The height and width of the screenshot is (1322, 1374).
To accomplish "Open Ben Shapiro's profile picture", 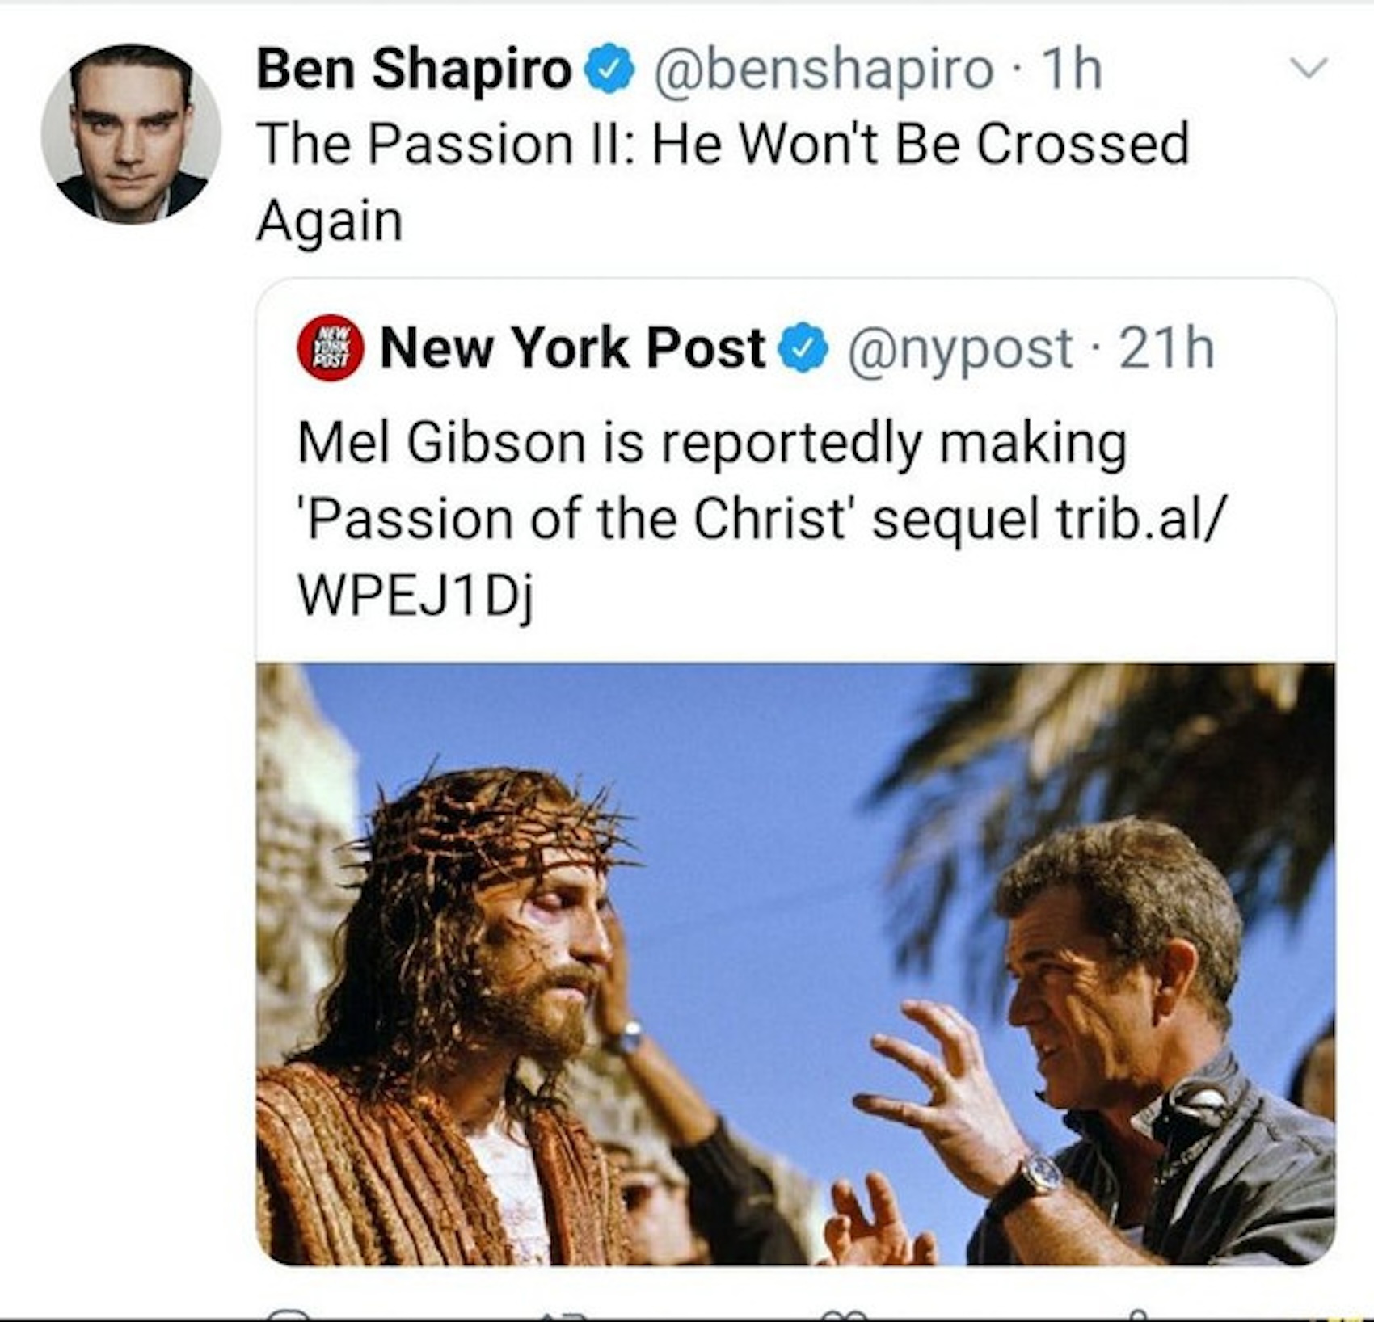I will tap(131, 133).
